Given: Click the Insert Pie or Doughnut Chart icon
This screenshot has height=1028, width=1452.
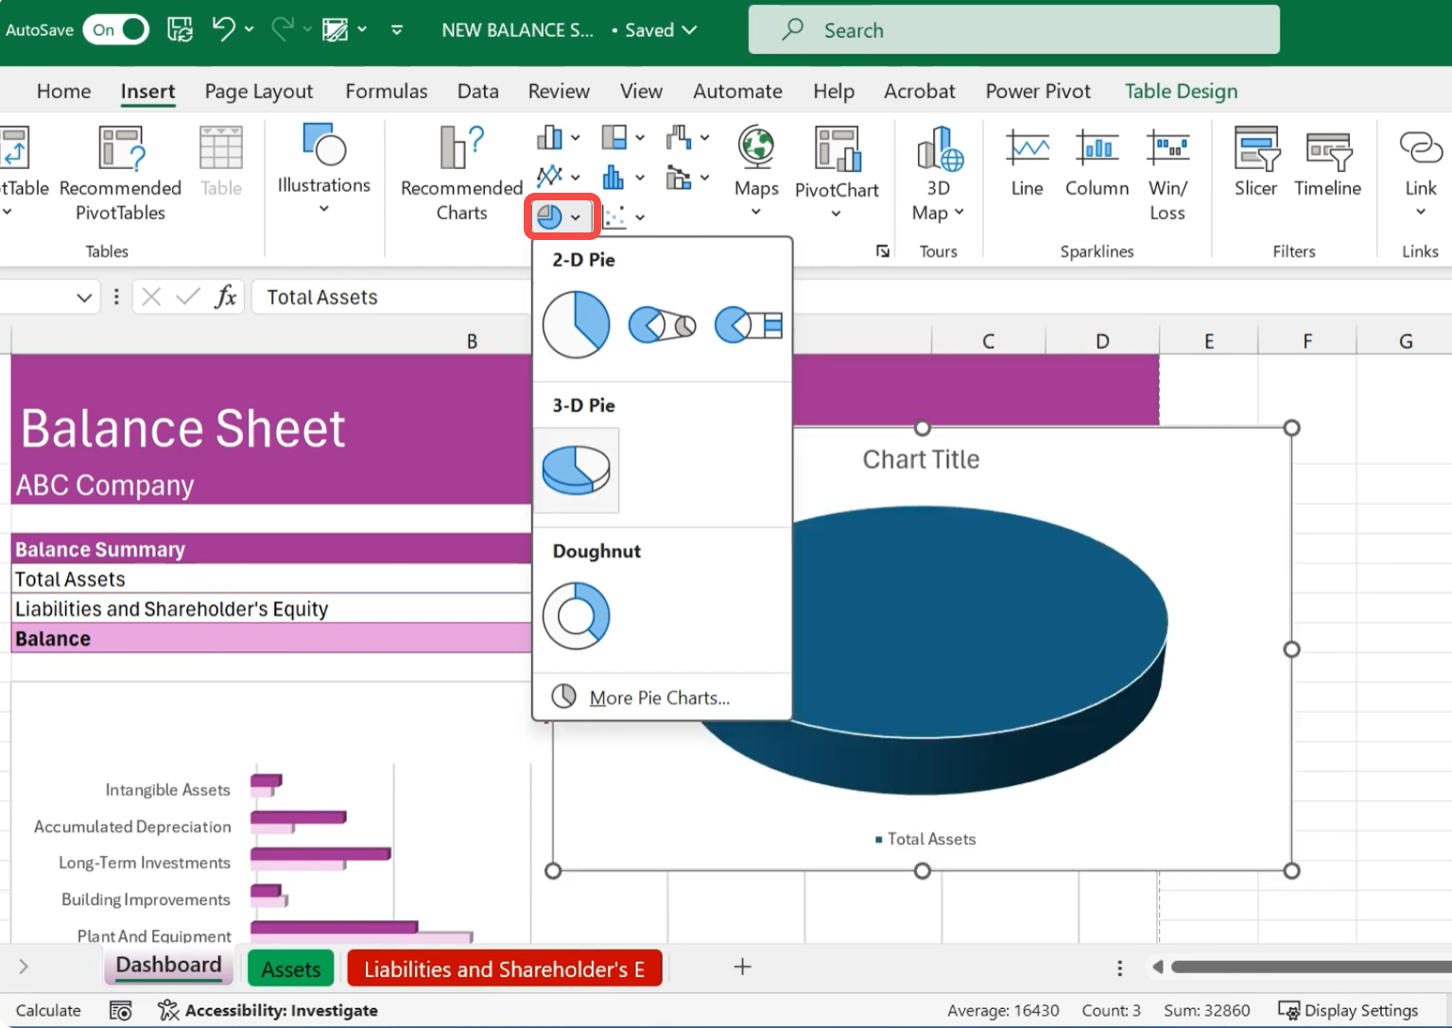Looking at the screenshot, I should (549, 216).
